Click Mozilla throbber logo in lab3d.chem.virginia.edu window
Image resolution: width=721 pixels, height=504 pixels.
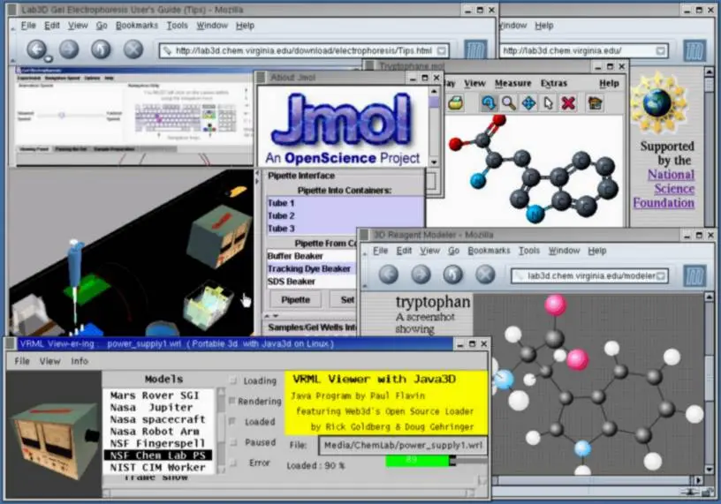click(x=694, y=50)
